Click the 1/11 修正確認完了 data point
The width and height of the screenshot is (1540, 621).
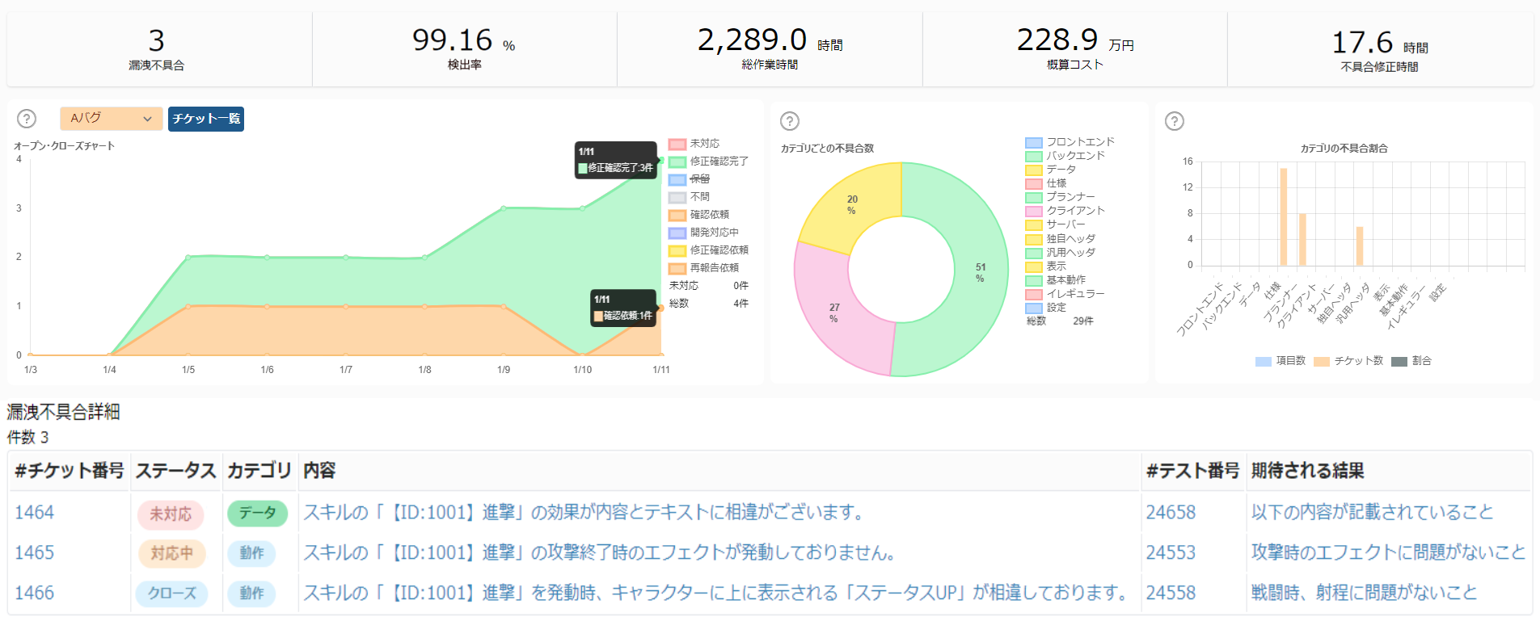coord(661,161)
